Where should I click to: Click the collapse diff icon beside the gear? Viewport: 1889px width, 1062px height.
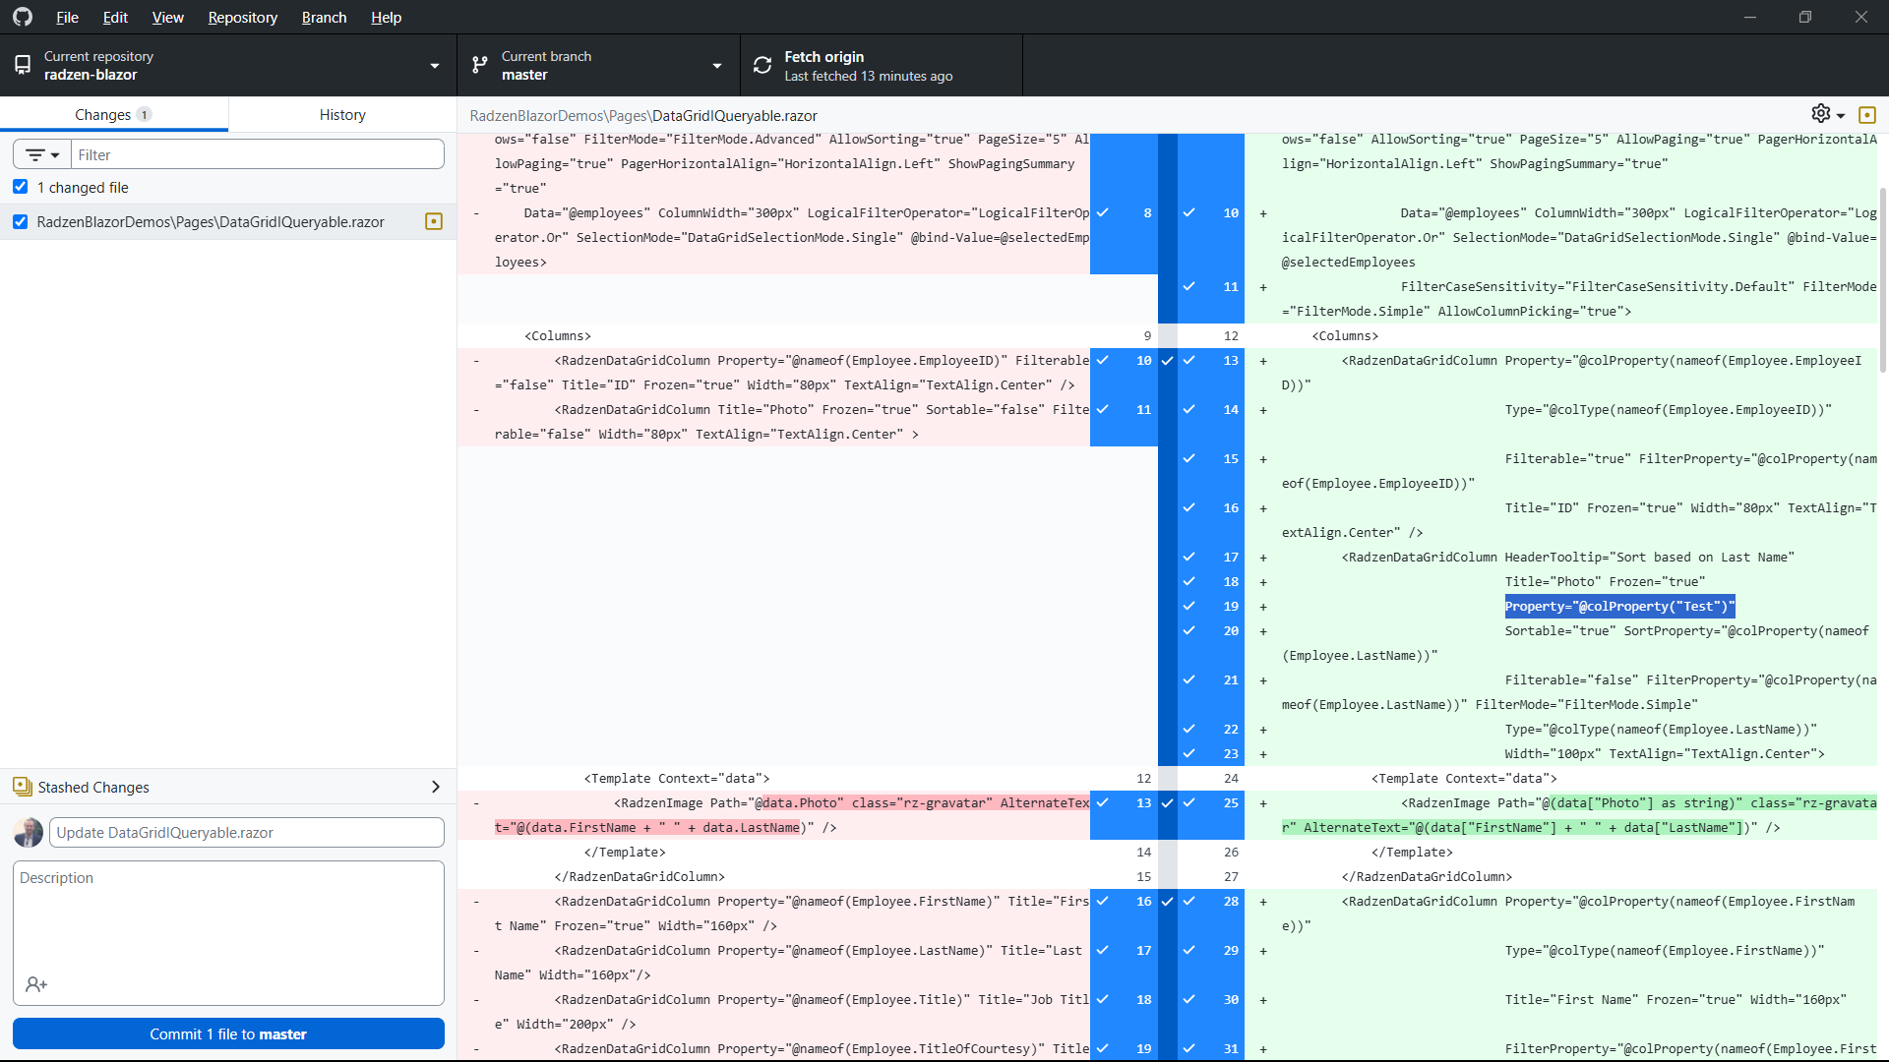(x=1867, y=115)
